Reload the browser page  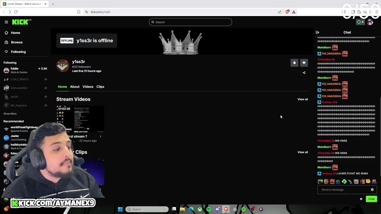(16, 12)
